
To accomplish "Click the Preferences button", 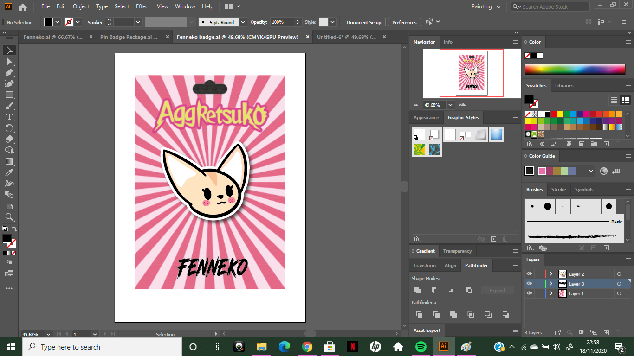I will pos(404,22).
